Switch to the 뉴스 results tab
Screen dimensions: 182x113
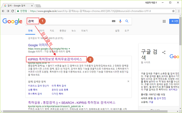(74, 31)
